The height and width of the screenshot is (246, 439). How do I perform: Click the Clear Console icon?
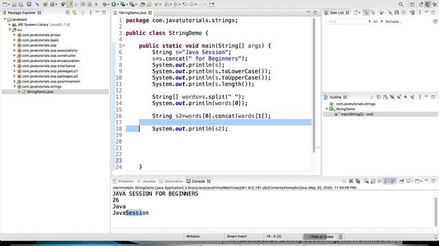tap(366, 181)
